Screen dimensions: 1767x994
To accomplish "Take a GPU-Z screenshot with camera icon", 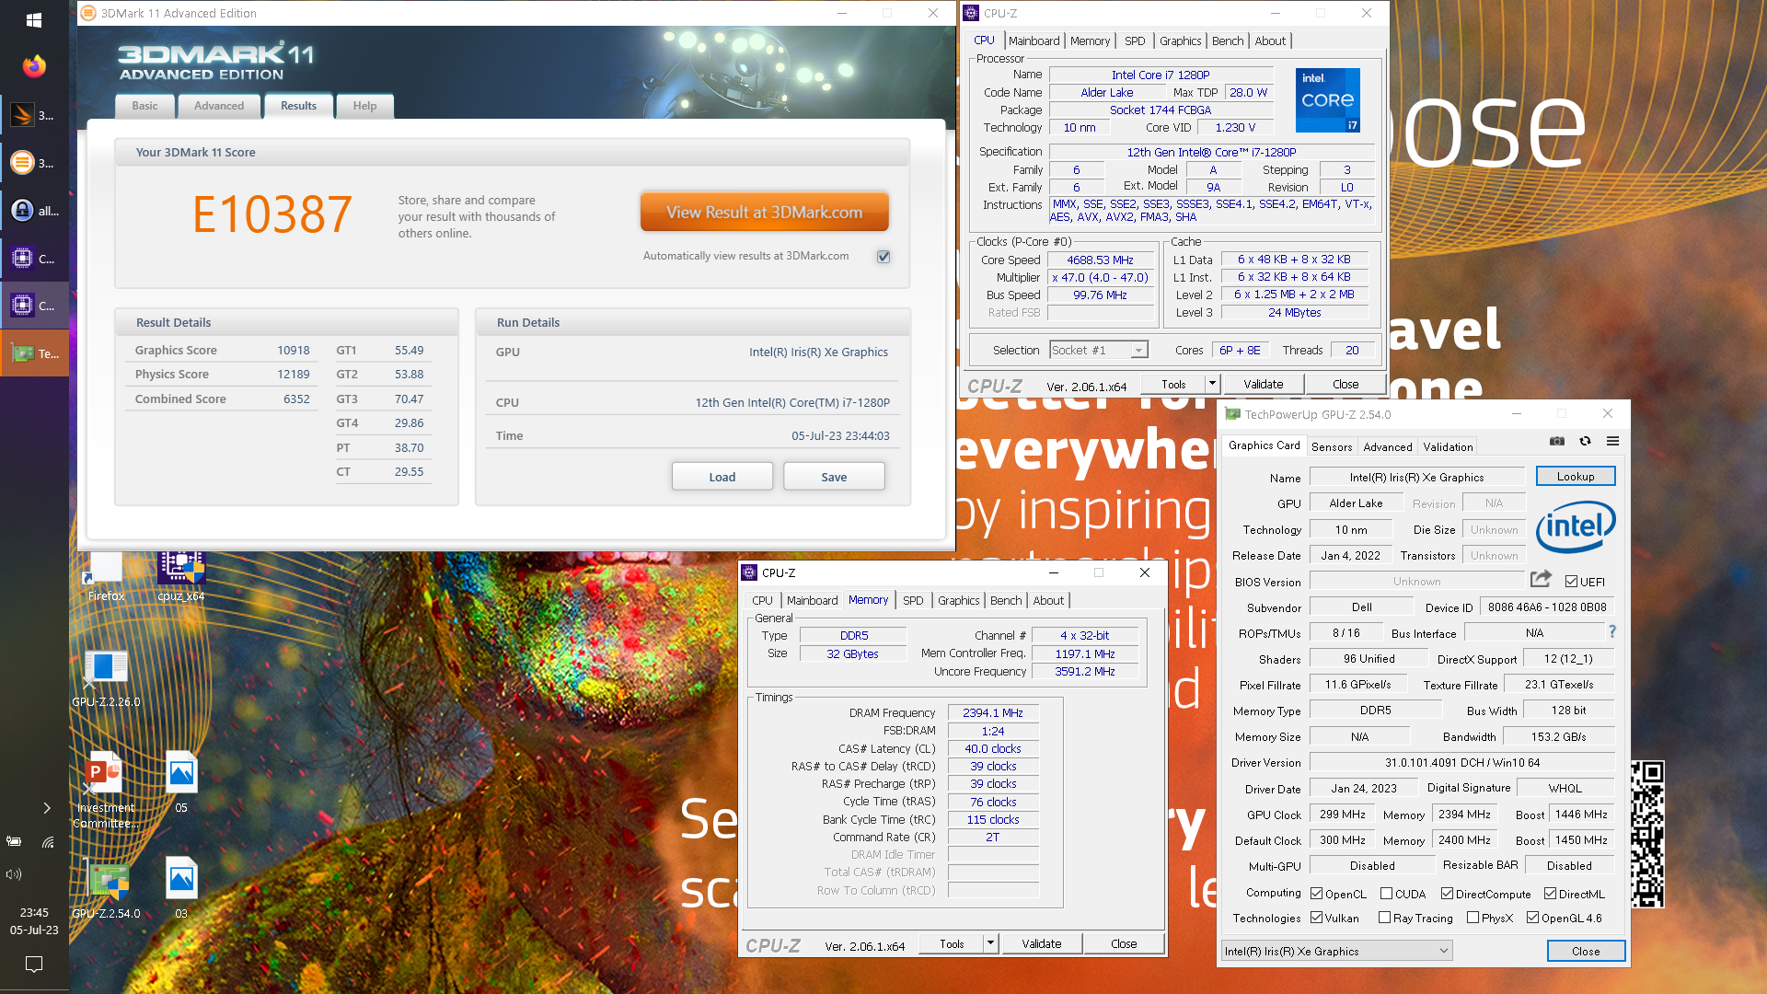I will click(x=1556, y=441).
